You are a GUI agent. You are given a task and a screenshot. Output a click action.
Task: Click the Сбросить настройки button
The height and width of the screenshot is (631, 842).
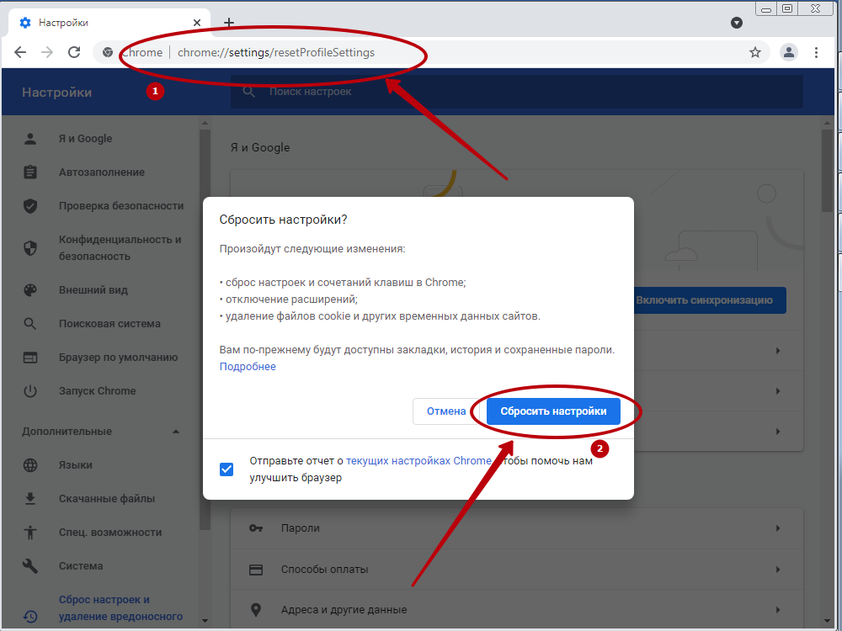pyautogui.click(x=553, y=411)
